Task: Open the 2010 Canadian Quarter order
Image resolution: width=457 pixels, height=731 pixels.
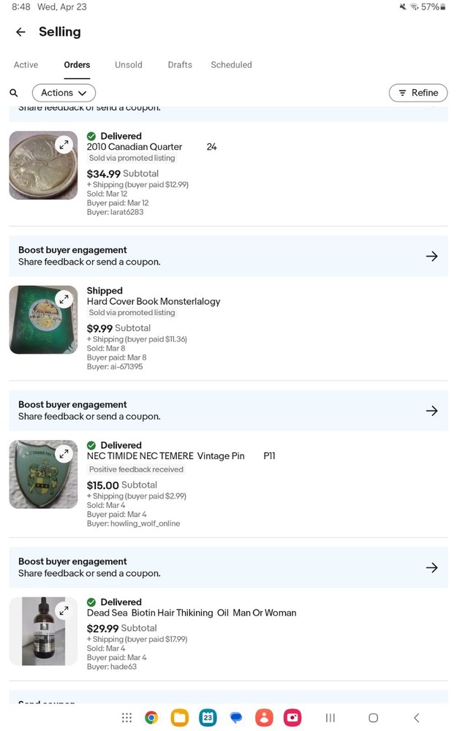Action: pyautogui.click(x=135, y=147)
